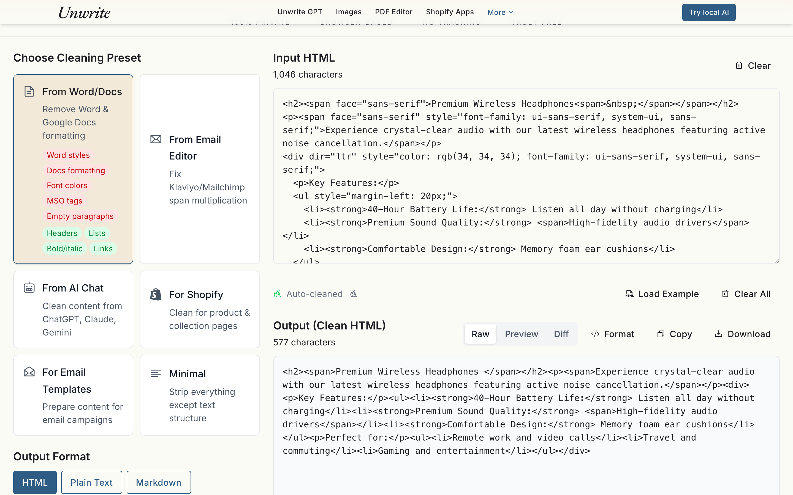Click the download arrow icon
This screenshot has width=793, height=495.
719,334
